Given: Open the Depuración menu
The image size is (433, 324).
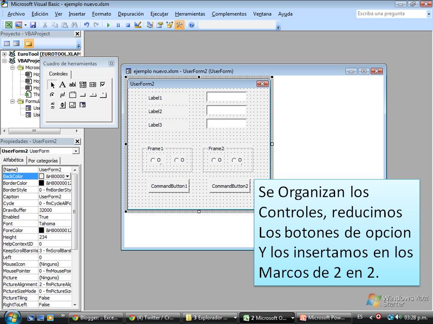Looking at the screenshot, I should (x=130, y=14).
